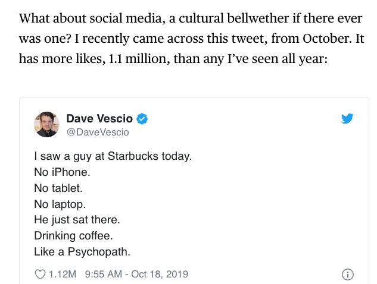Image resolution: width=377 pixels, height=284 pixels.
Task: Open the 9:55 AM - Oct 18, 2019 timestamp
Action: coord(136,274)
